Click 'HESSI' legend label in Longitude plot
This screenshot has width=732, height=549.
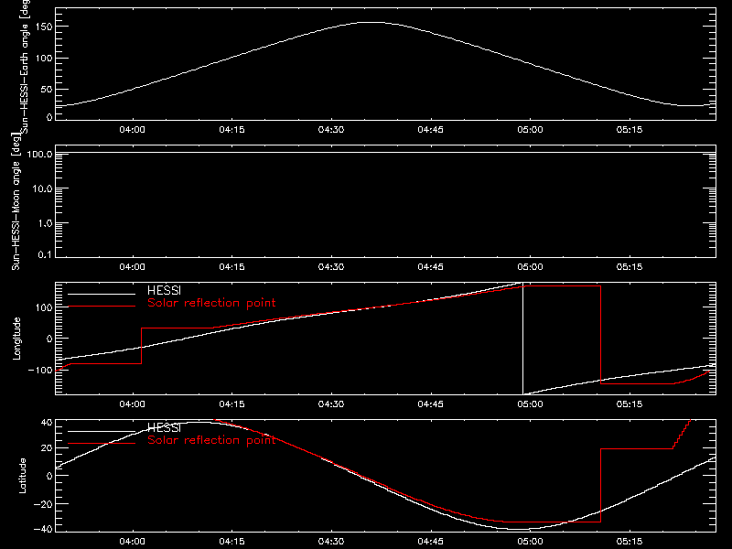[x=164, y=291]
